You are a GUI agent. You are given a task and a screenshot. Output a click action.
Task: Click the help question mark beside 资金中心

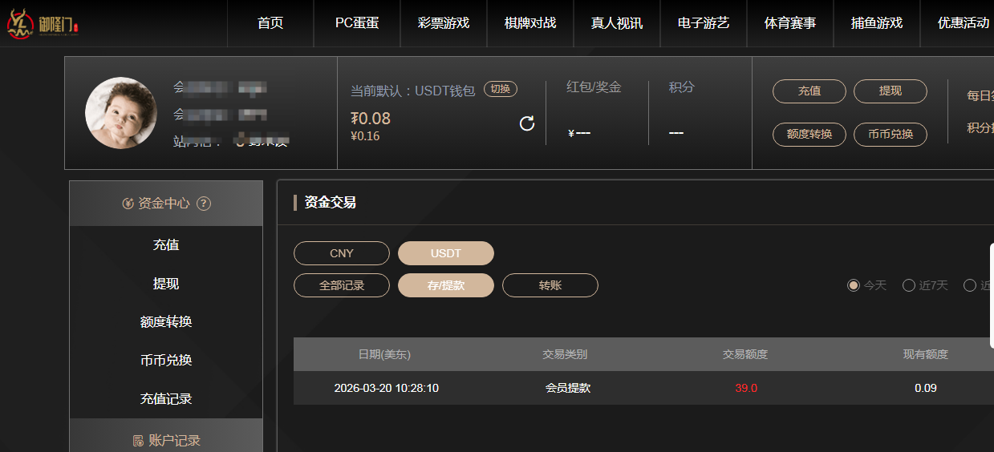point(204,204)
